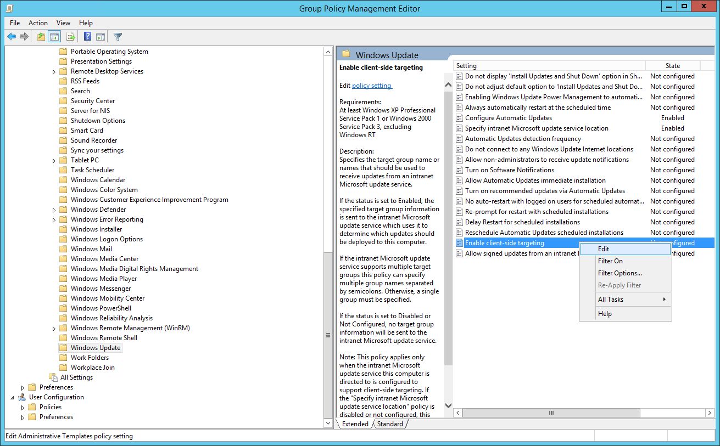Select the Security Center tree item

click(x=93, y=101)
